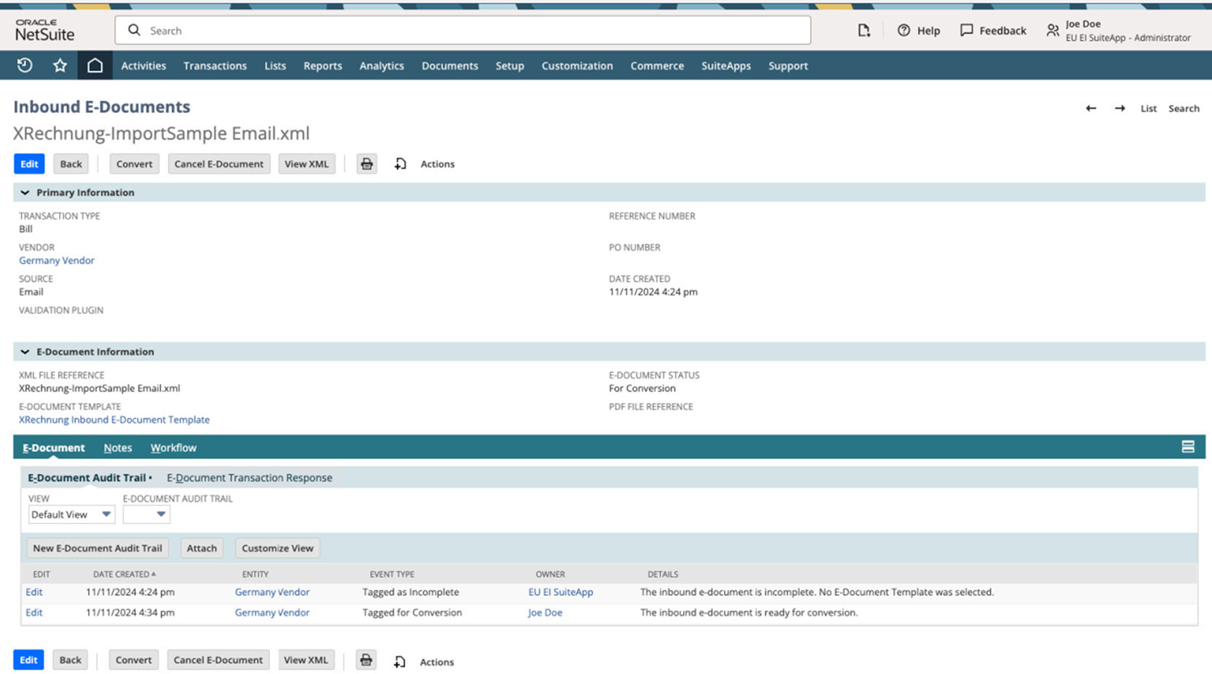This screenshot has height=674, width=1212.
Task: Switch to the E-Document Transaction Response tab
Action: click(x=250, y=477)
